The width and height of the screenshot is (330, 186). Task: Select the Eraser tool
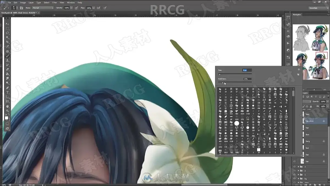coord(7,69)
